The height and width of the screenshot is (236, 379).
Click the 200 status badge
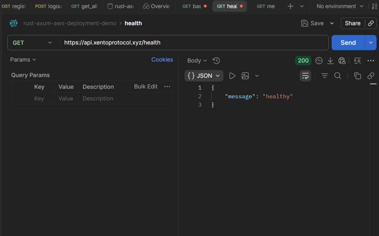(303, 60)
